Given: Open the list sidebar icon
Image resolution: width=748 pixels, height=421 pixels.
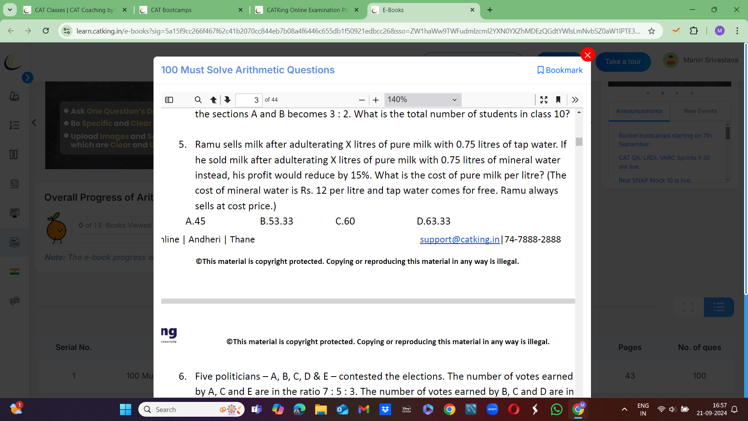Looking at the screenshot, I should point(14,125).
